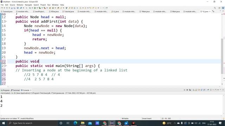Select the Java perspective button
225x126 pixels.
tap(223, 8)
